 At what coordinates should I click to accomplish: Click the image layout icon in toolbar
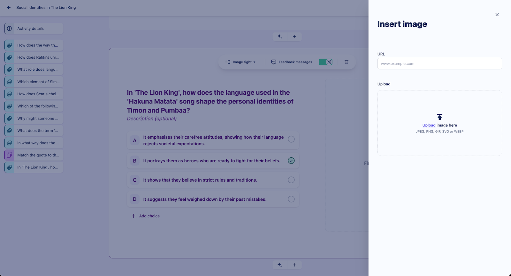click(228, 62)
